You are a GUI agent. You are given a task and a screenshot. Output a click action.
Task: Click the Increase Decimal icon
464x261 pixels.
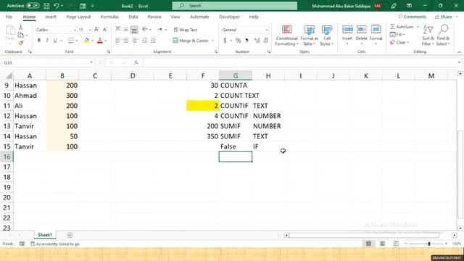coord(257,41)
